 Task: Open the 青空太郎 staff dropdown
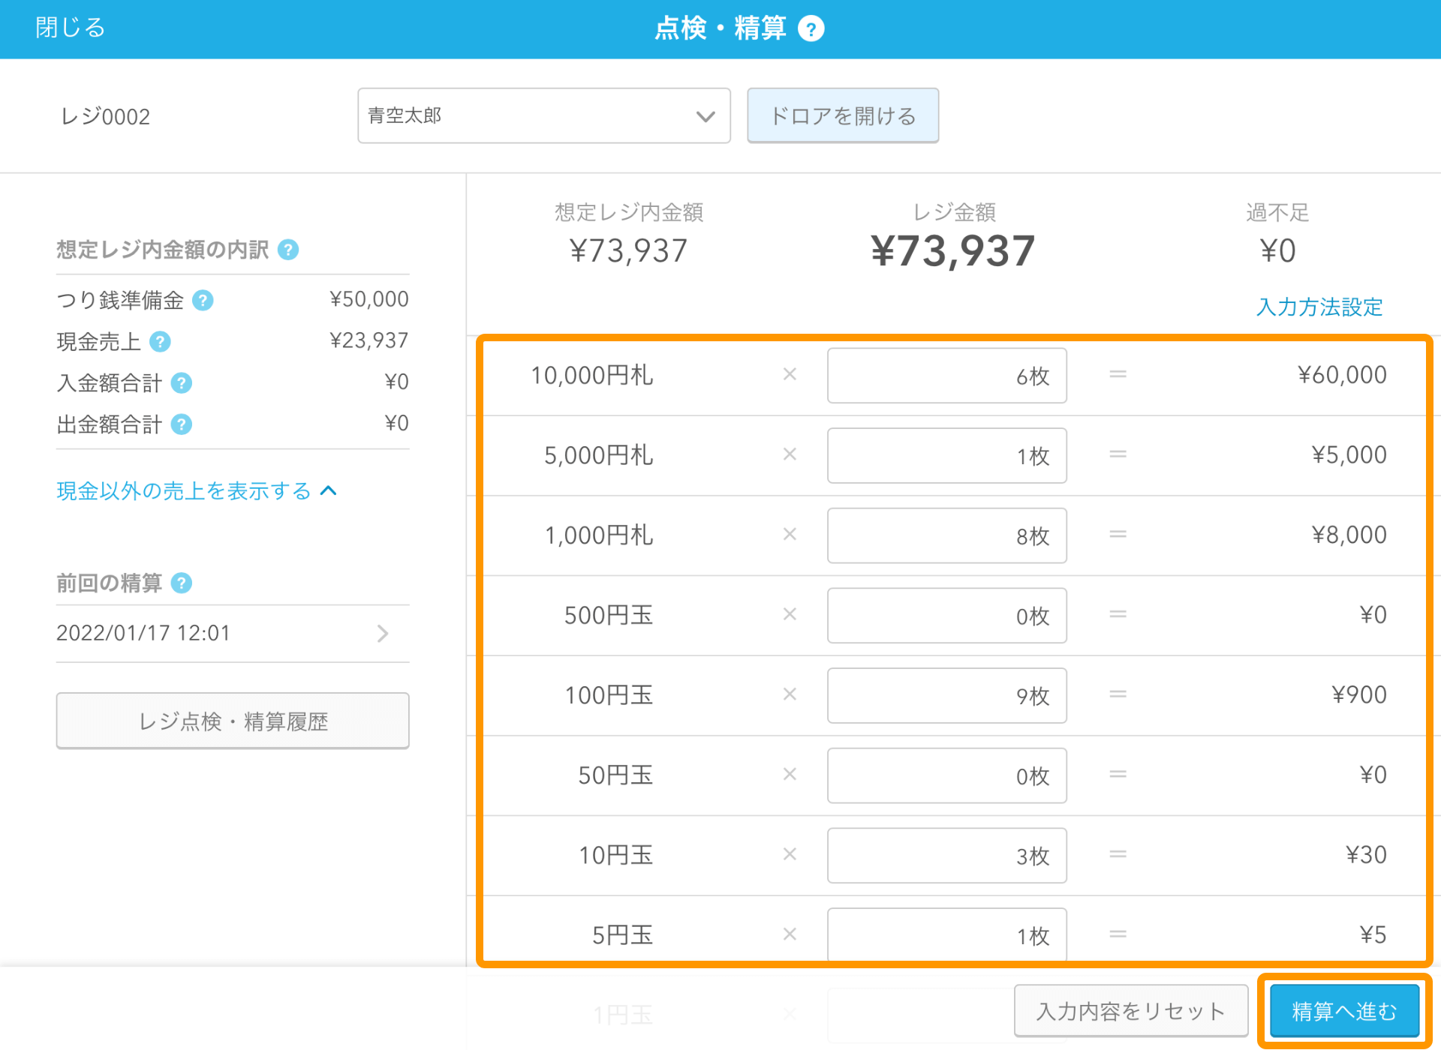click(543, 115)
